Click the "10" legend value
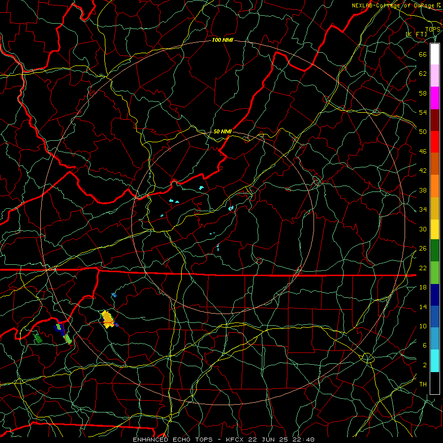This screenshot has width=443, height=443. coord(423,326)
